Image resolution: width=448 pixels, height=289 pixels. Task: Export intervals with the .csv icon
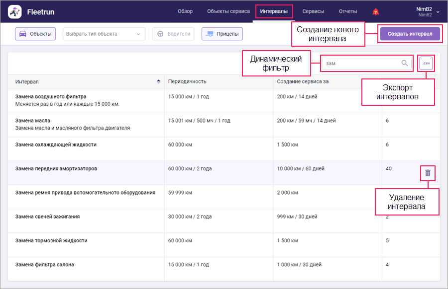(x=426, y=63)
